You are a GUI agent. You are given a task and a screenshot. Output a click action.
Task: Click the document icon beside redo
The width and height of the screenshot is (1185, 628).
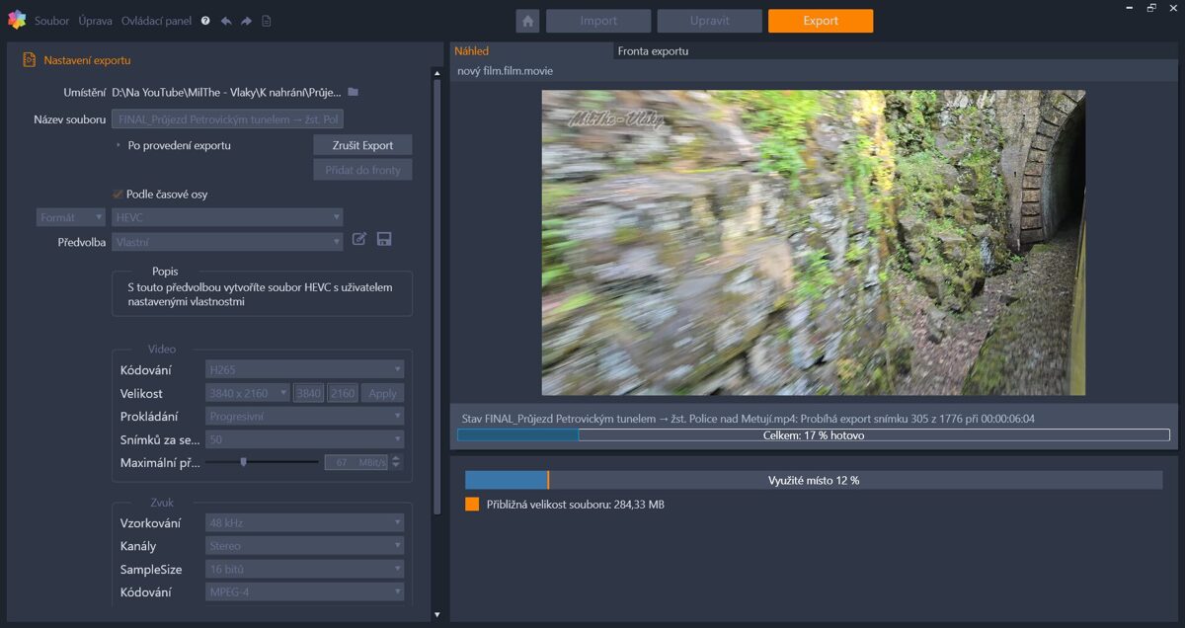pos(267,21)
